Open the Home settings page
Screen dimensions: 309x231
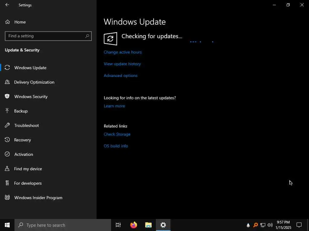click(20, 22)
